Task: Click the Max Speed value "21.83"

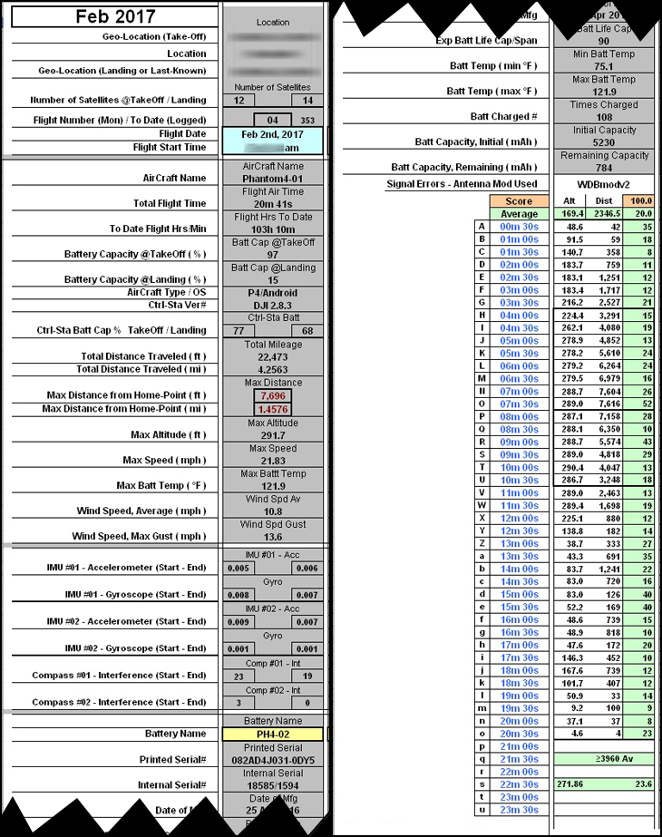Action: (273, 461)
